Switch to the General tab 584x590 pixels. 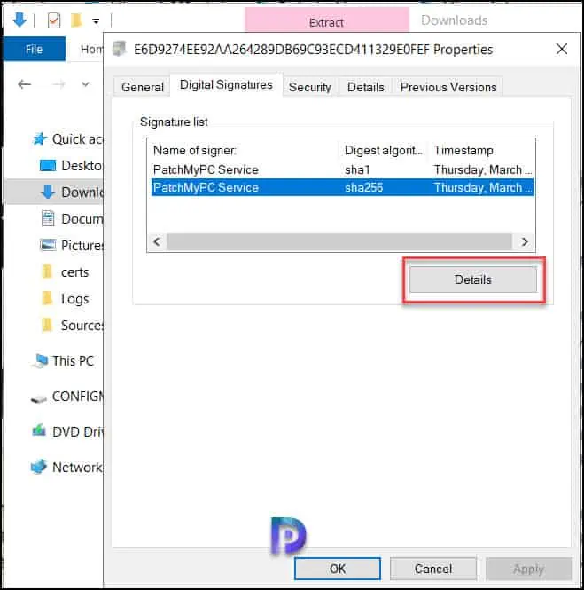(x=143, y=87)
